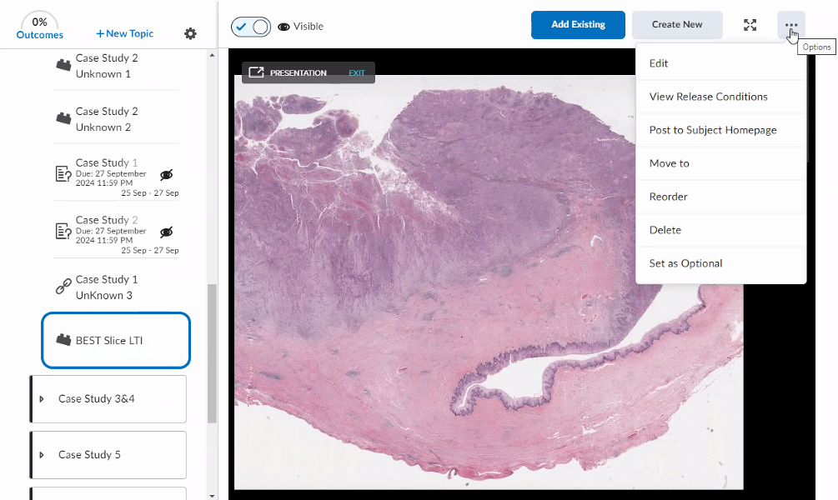Click the Case Study 2 quiz icon
This screenshot has height=500, width=838.
63,231
